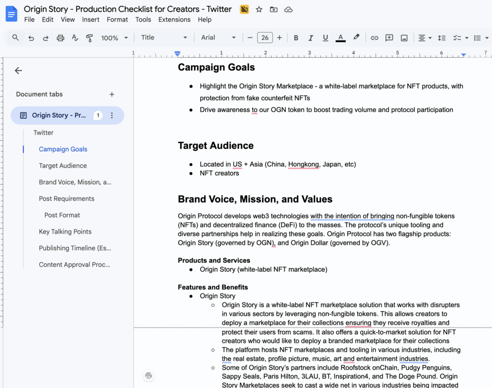Image resolution: width=492 pixels, height=388 pixels.
Task: Toggle underline text formatting
Action: (325, 38)
